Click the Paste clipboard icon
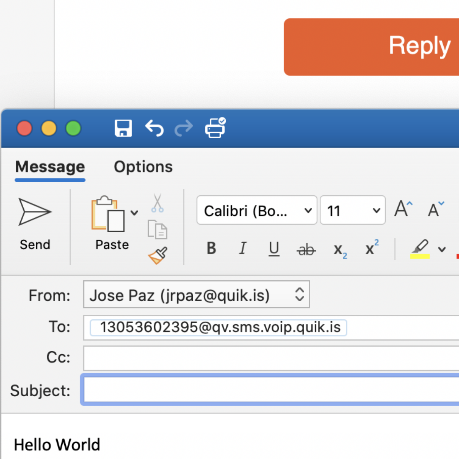Viewport: 459px width, 459px height. [x=108, y=214]
